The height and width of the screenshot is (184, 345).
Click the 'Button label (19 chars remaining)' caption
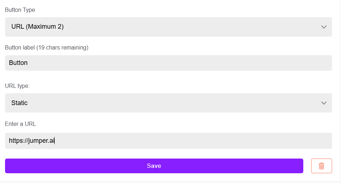pos(47,48)
